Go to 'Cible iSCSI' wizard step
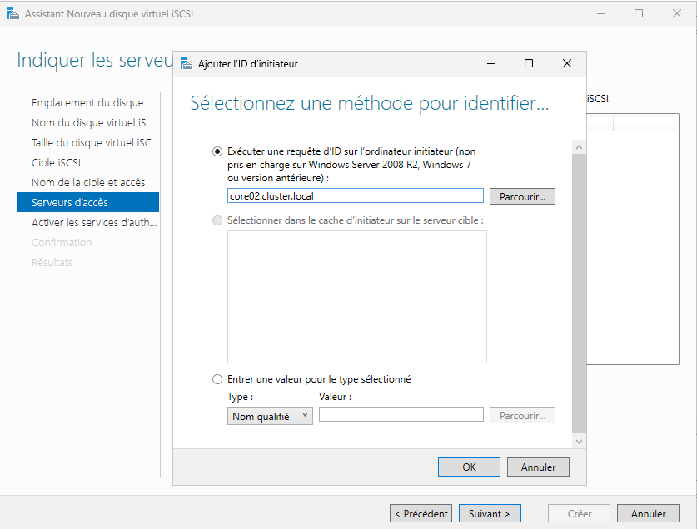This screenshot has width=697, height=529. coord(56,162)
